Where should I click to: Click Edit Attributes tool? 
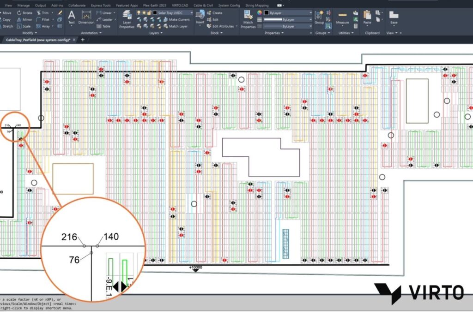(x=220, y=26)
